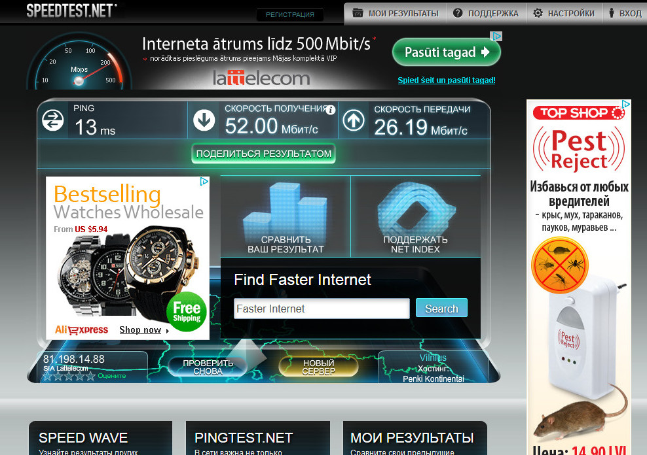Screen dimensions: 647x455
Task: Open the НАСТРОЙКИ menu tab
Action: (564, 14)
